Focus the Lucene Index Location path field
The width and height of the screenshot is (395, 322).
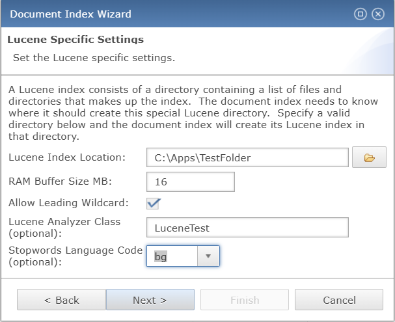[x=247, y=157]
